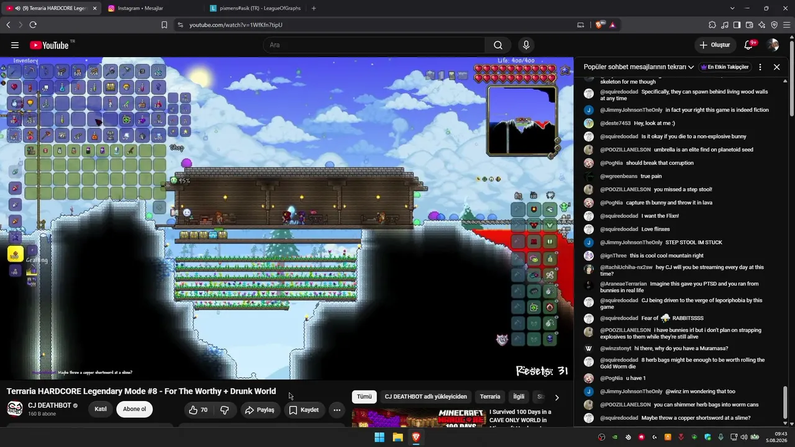Focus the YouTube Ara search field

point(373,45)
